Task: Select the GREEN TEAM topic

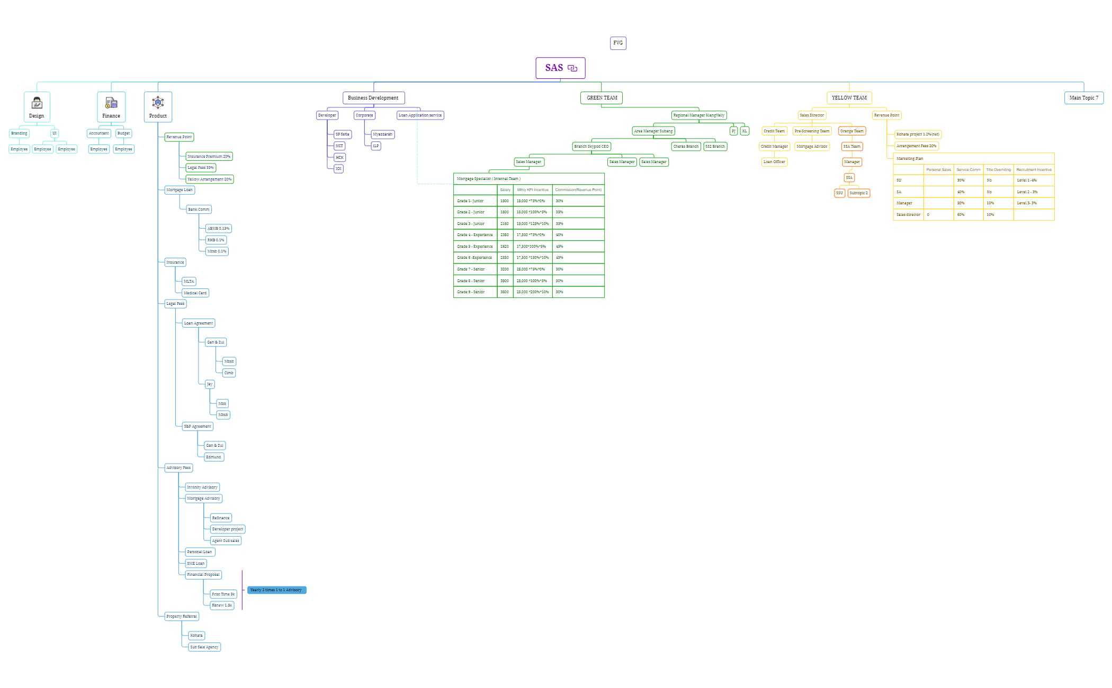Action: coord(602,98)
